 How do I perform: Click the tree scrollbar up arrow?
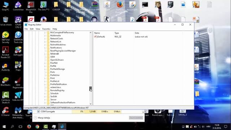[91, 32]
